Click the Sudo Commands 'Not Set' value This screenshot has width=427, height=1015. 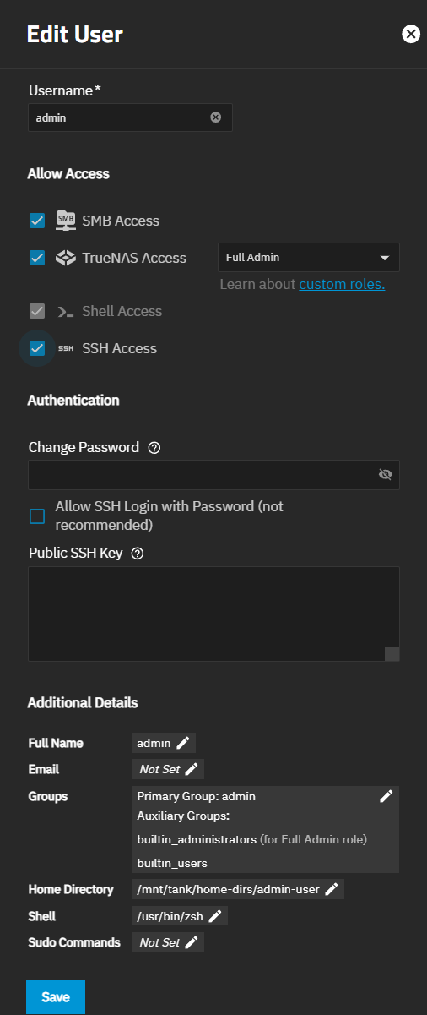[x=159, y=942]
